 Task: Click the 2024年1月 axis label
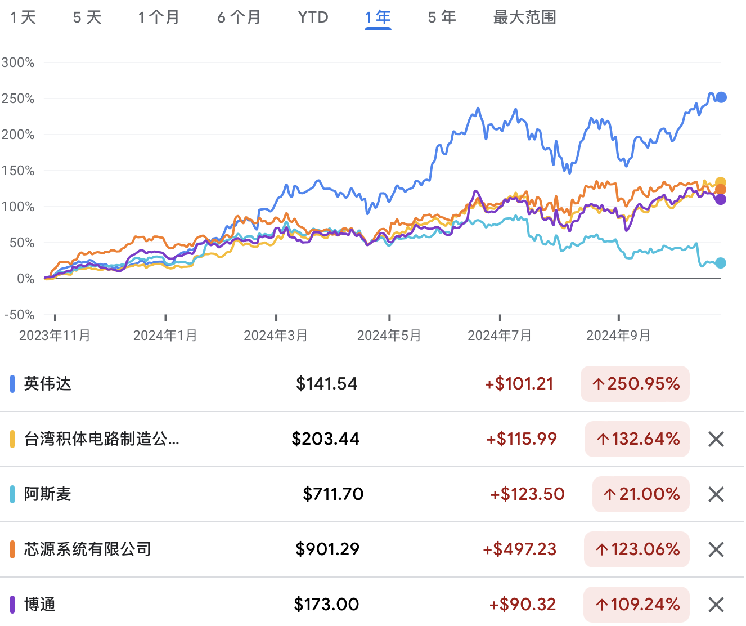point(165,336)
